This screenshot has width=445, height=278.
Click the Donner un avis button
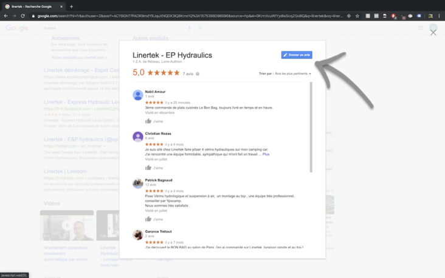[x=297, y=55]
